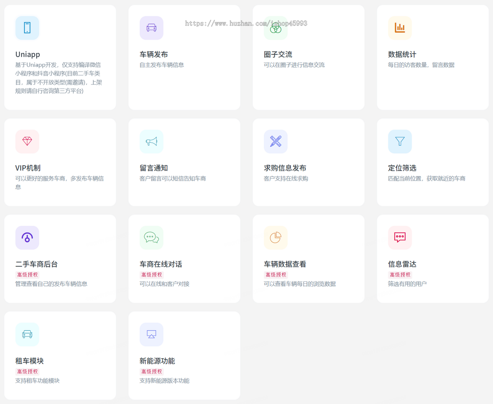Open the 新能源功能 heading
The image size is (493, 404).
coord(157,361)
